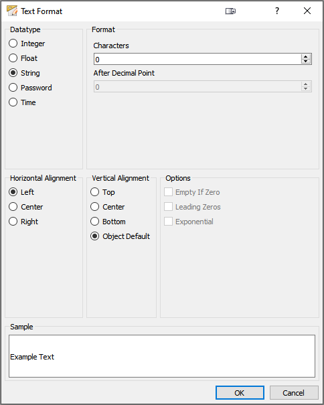Set vertical alignment to Bottom
This screenshot has height=405, width=324.
tap(108, 222)
